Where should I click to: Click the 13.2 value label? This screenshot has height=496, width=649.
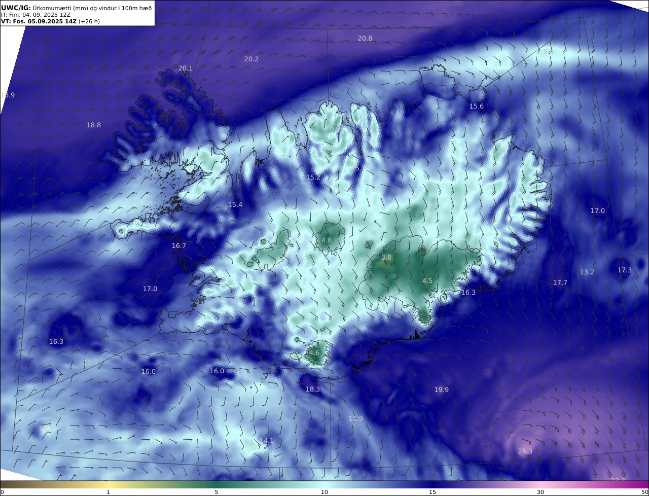point(587,272)
